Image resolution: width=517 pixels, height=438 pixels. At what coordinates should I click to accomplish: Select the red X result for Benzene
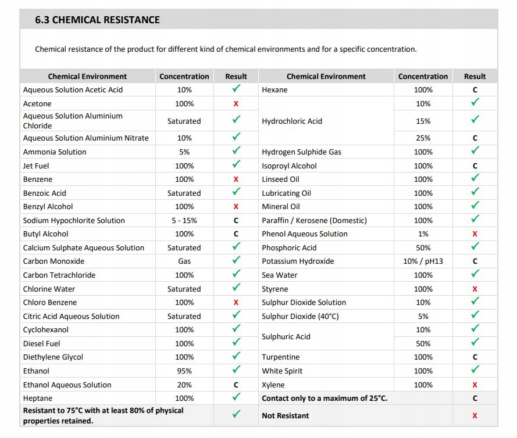(x=236, y=179)
